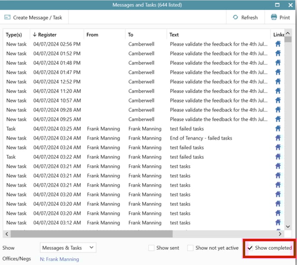Click the Create Message / Task button
Image resolution: width=297 pixels, height=265 pixels.
[x=33, y=17]
